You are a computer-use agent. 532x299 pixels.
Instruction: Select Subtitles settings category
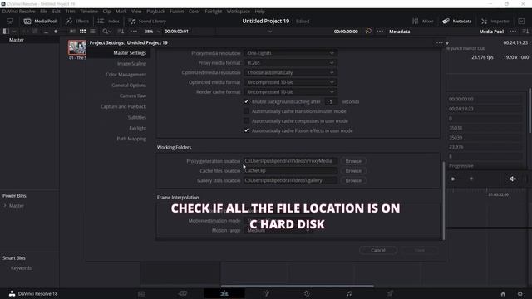(x=137, y=117)
